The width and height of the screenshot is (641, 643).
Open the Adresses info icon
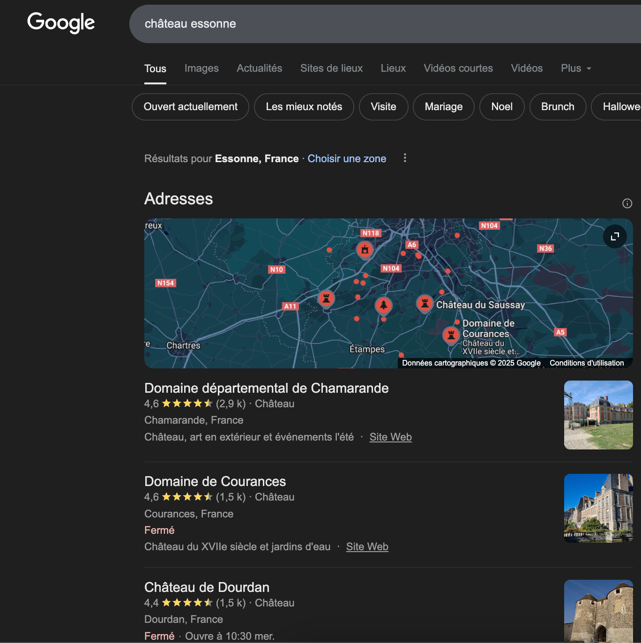[x=627, y=203]
